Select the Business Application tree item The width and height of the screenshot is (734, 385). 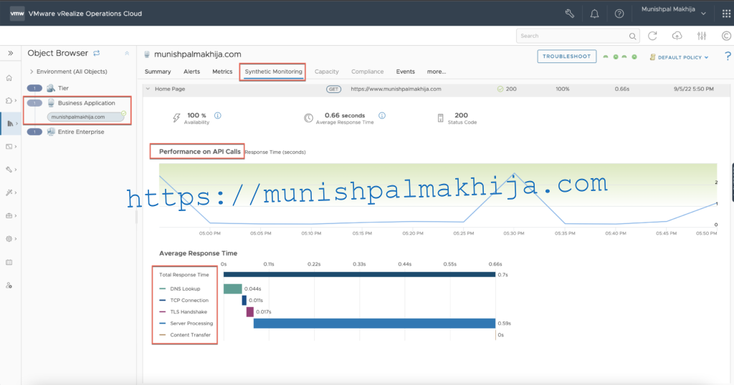point(86,103)
